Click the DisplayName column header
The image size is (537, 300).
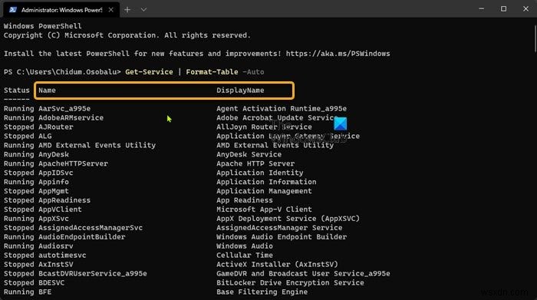click(240, 91)
